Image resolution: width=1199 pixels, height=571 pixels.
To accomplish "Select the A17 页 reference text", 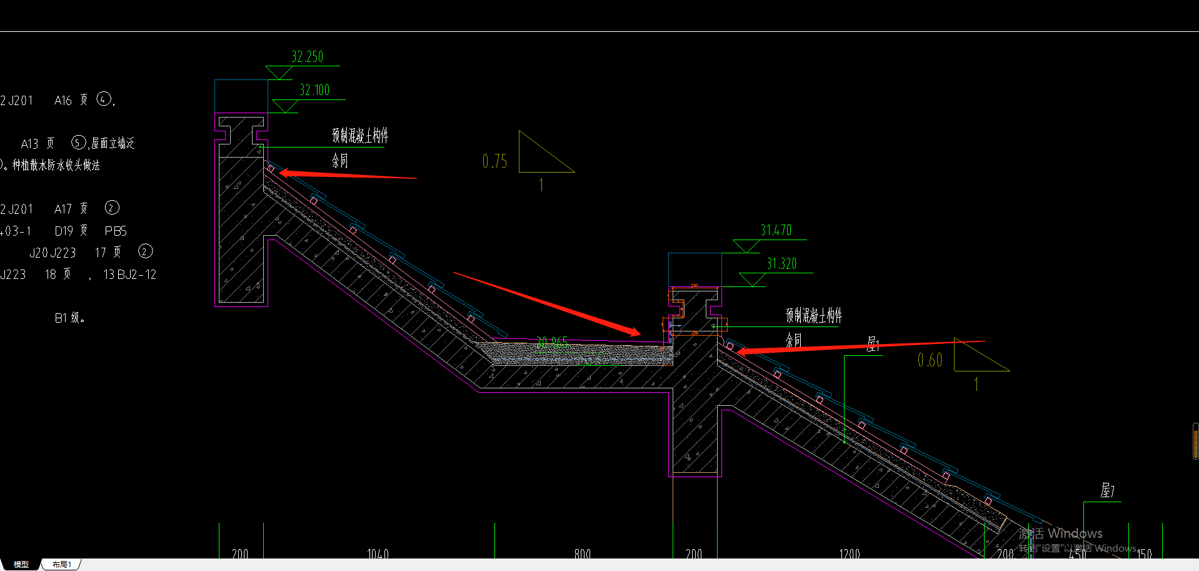I will click(71, 209).
